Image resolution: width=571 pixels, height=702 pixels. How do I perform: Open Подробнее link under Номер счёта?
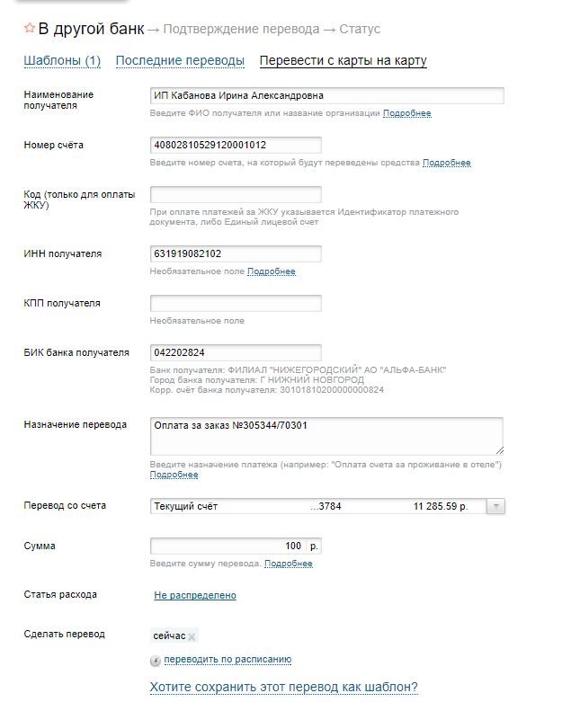click(447, 163)
